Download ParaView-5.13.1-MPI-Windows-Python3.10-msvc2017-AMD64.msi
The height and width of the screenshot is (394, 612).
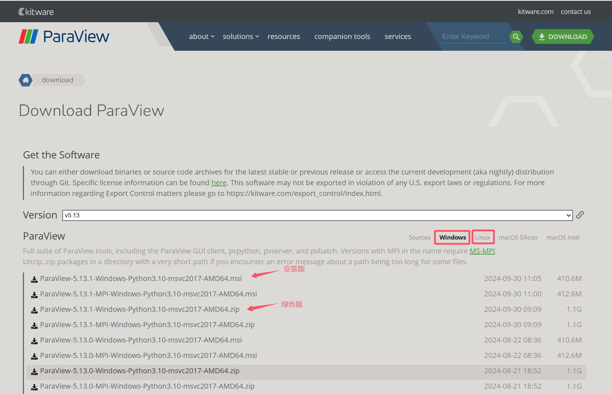click(x=148, y=294)
